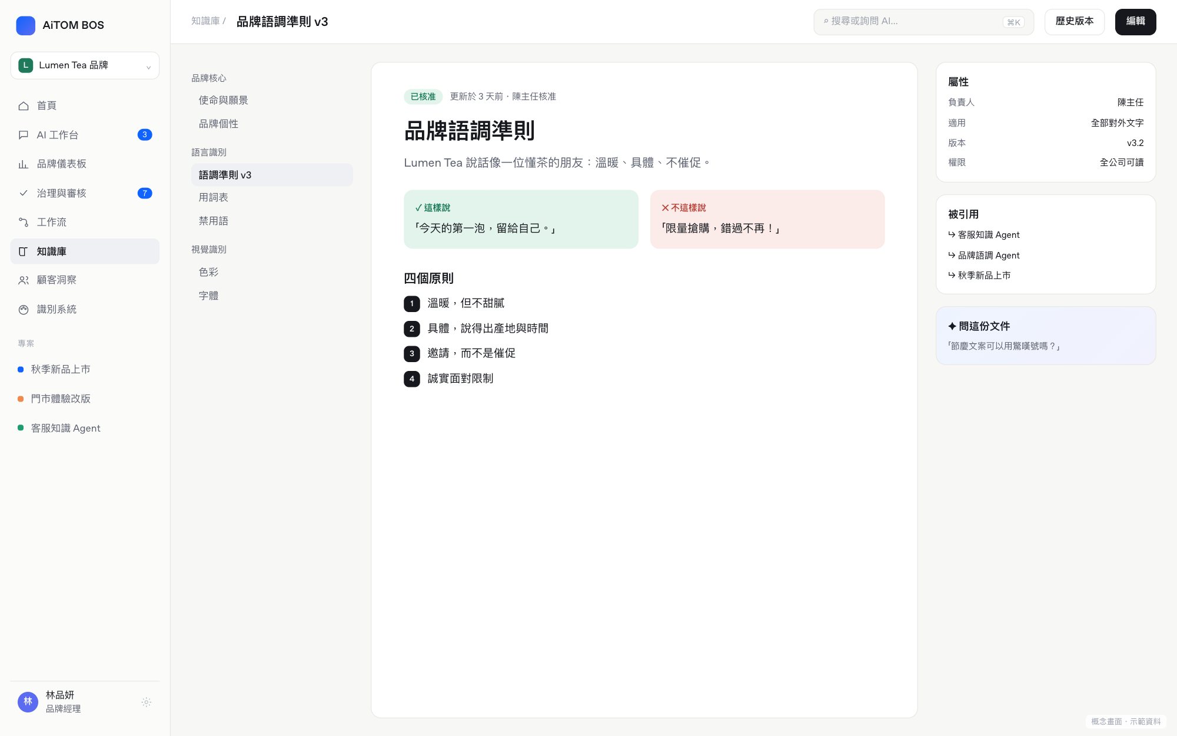Click the 全公司可讀 permission value
Viewport: 1177px width, 736px height.
[x=1122, y=163]
